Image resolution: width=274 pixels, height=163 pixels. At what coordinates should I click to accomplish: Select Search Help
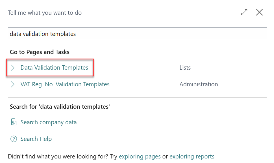coord(36,139)
